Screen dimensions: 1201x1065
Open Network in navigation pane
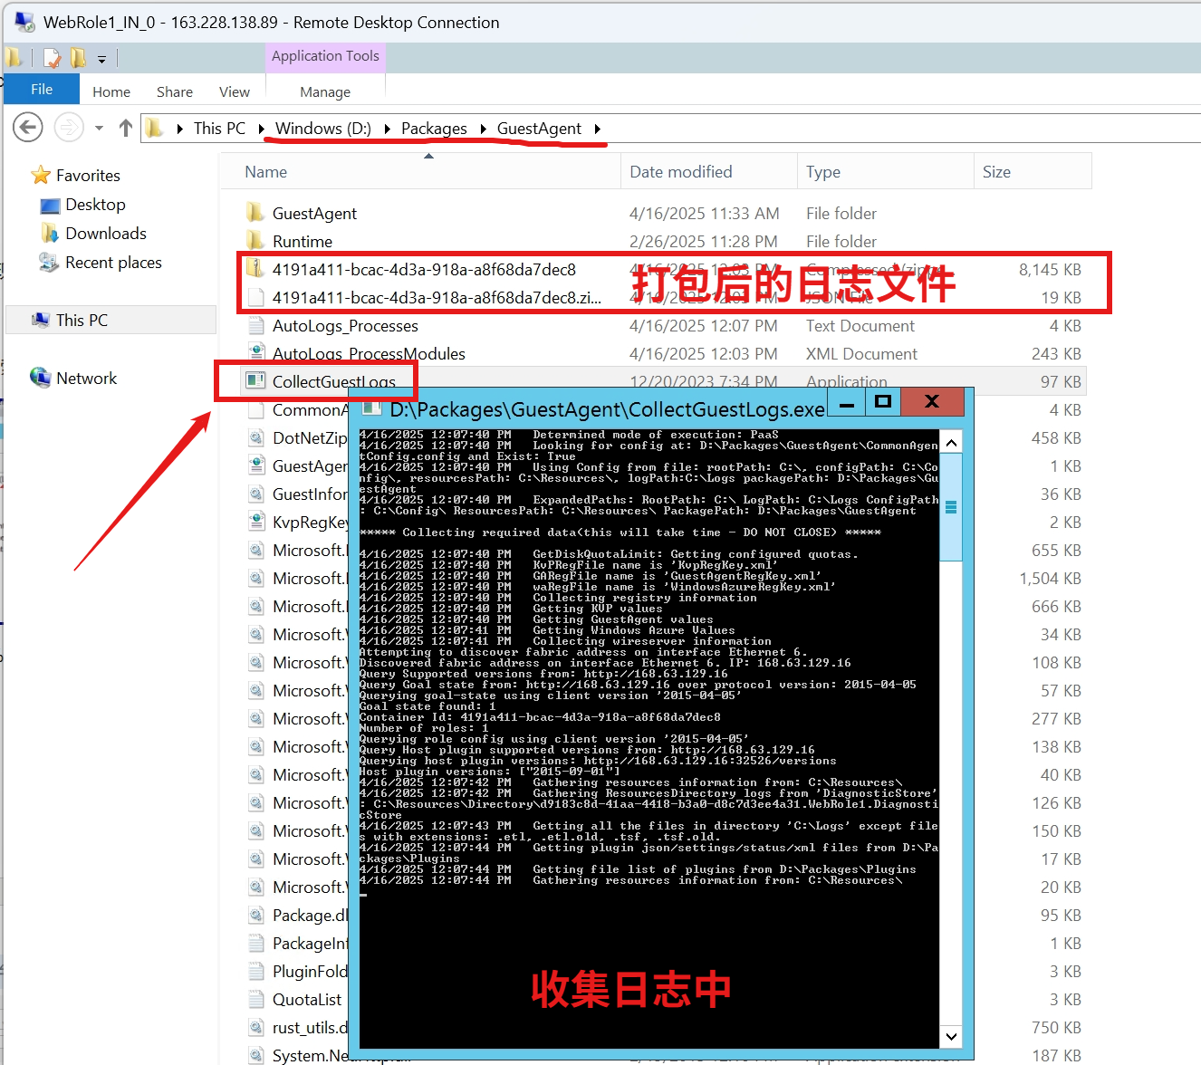coord(86,379)
